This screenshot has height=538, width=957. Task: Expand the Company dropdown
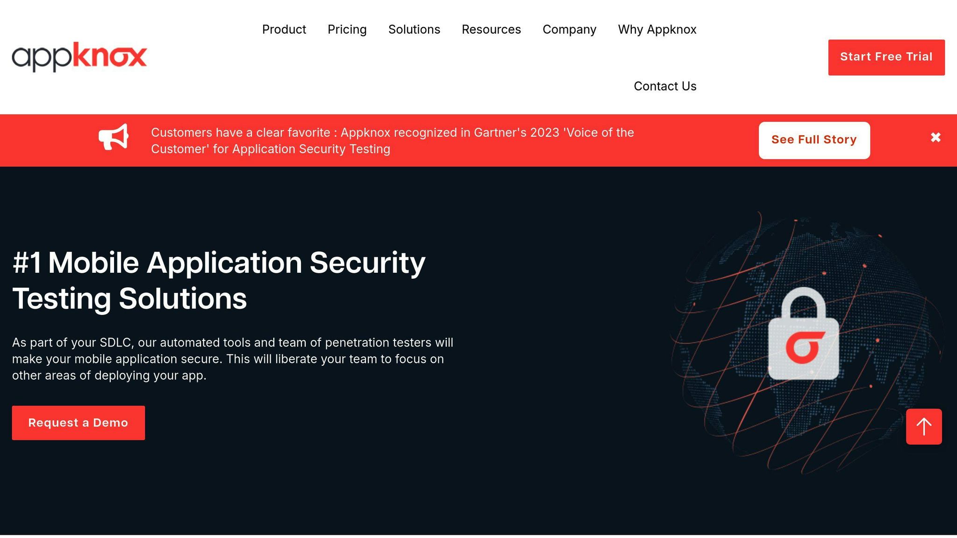(x=569, y=29)
